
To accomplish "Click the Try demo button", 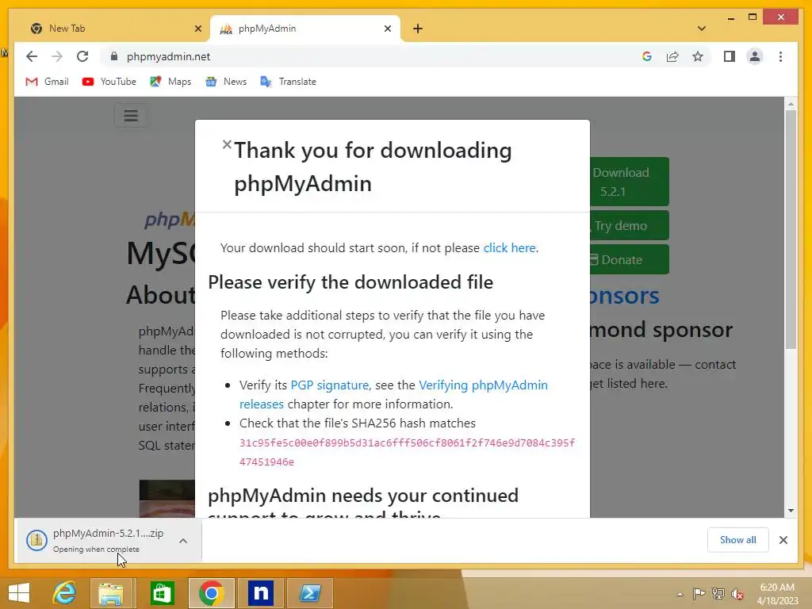I will 629,225.
